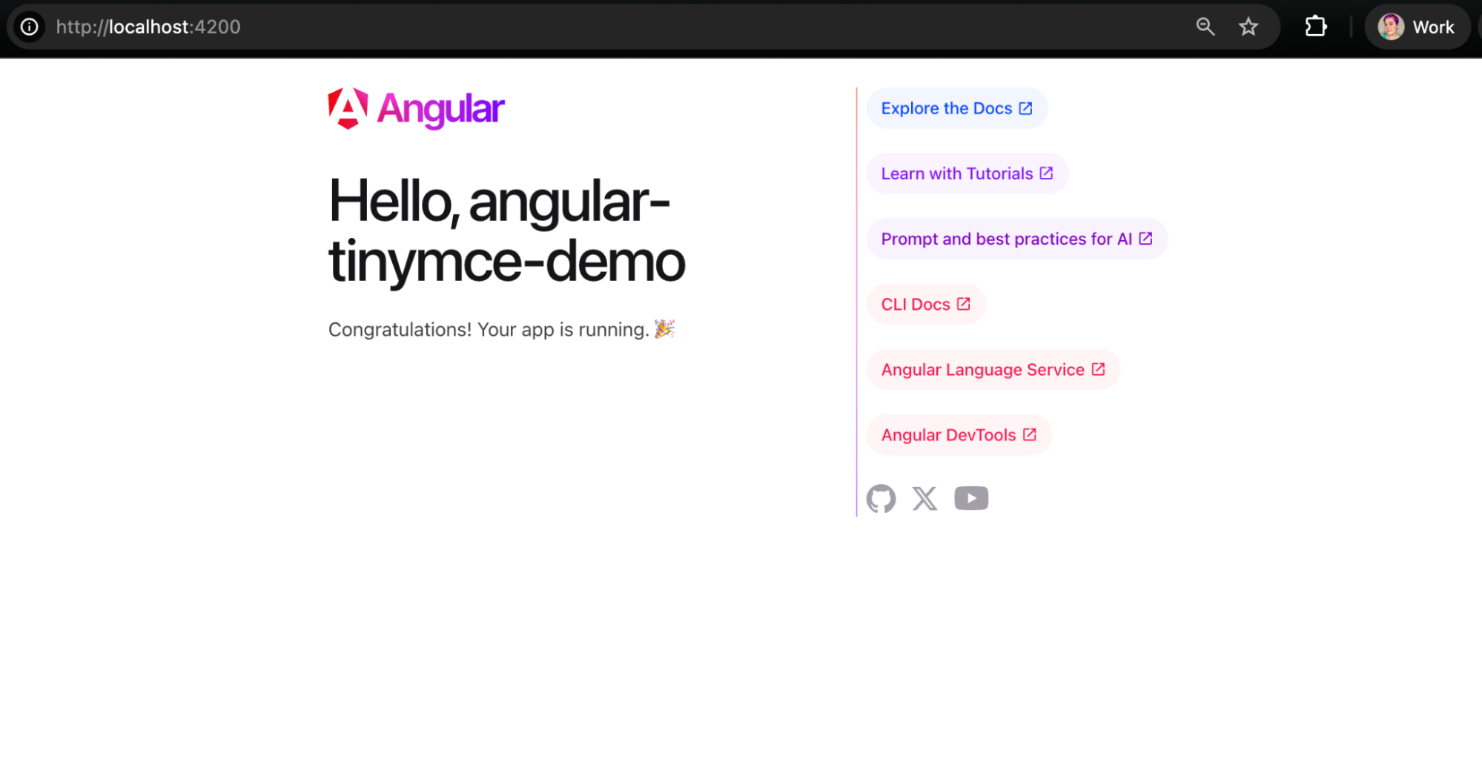Open the browser zoom magnifier icon
Image resolution: width=1482 pixels, height=782 pixels.
tap(1205, 27)
